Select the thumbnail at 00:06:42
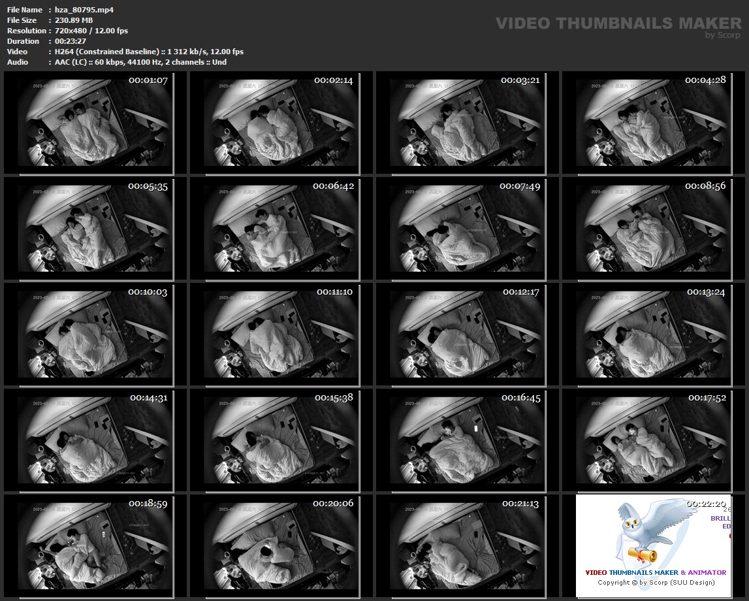Screen dimensions: 749x601 click(x=281, y=229)
